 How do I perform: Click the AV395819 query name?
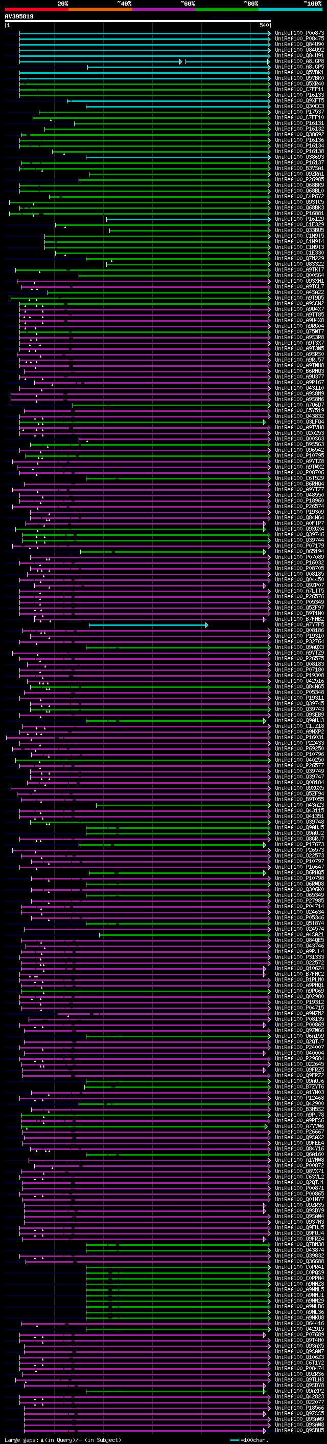pos(19,16)
